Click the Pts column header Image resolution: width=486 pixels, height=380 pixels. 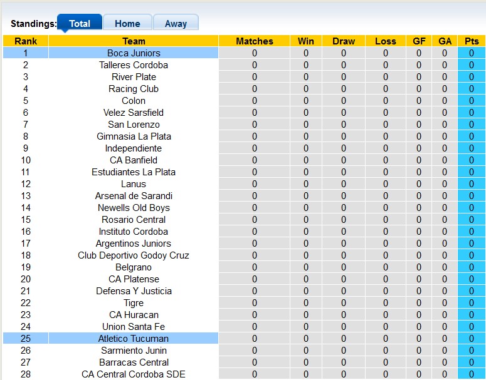pos(472,41)
